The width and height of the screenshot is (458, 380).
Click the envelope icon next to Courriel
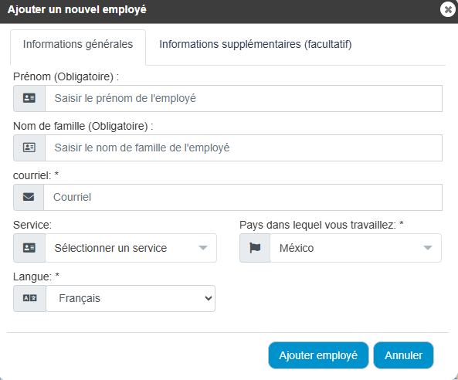(29, 197)
